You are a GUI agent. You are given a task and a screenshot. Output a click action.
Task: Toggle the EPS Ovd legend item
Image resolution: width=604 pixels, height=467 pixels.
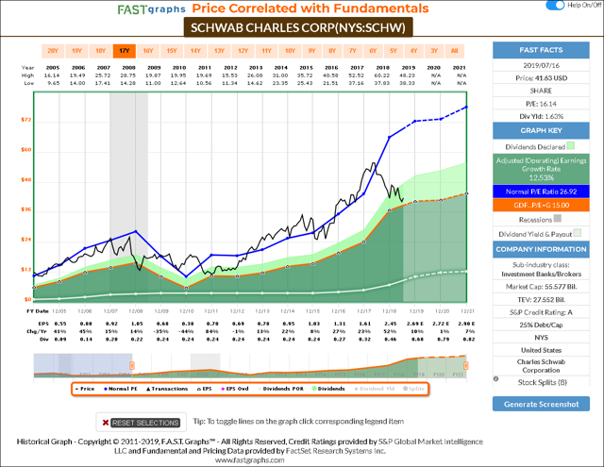235,389
